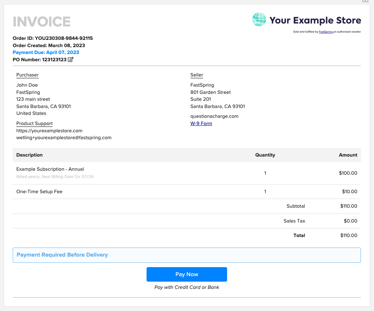Visit the questionacharge.com address
The image size is (374, 311).
pyautogui.click(x=214, y=116)
